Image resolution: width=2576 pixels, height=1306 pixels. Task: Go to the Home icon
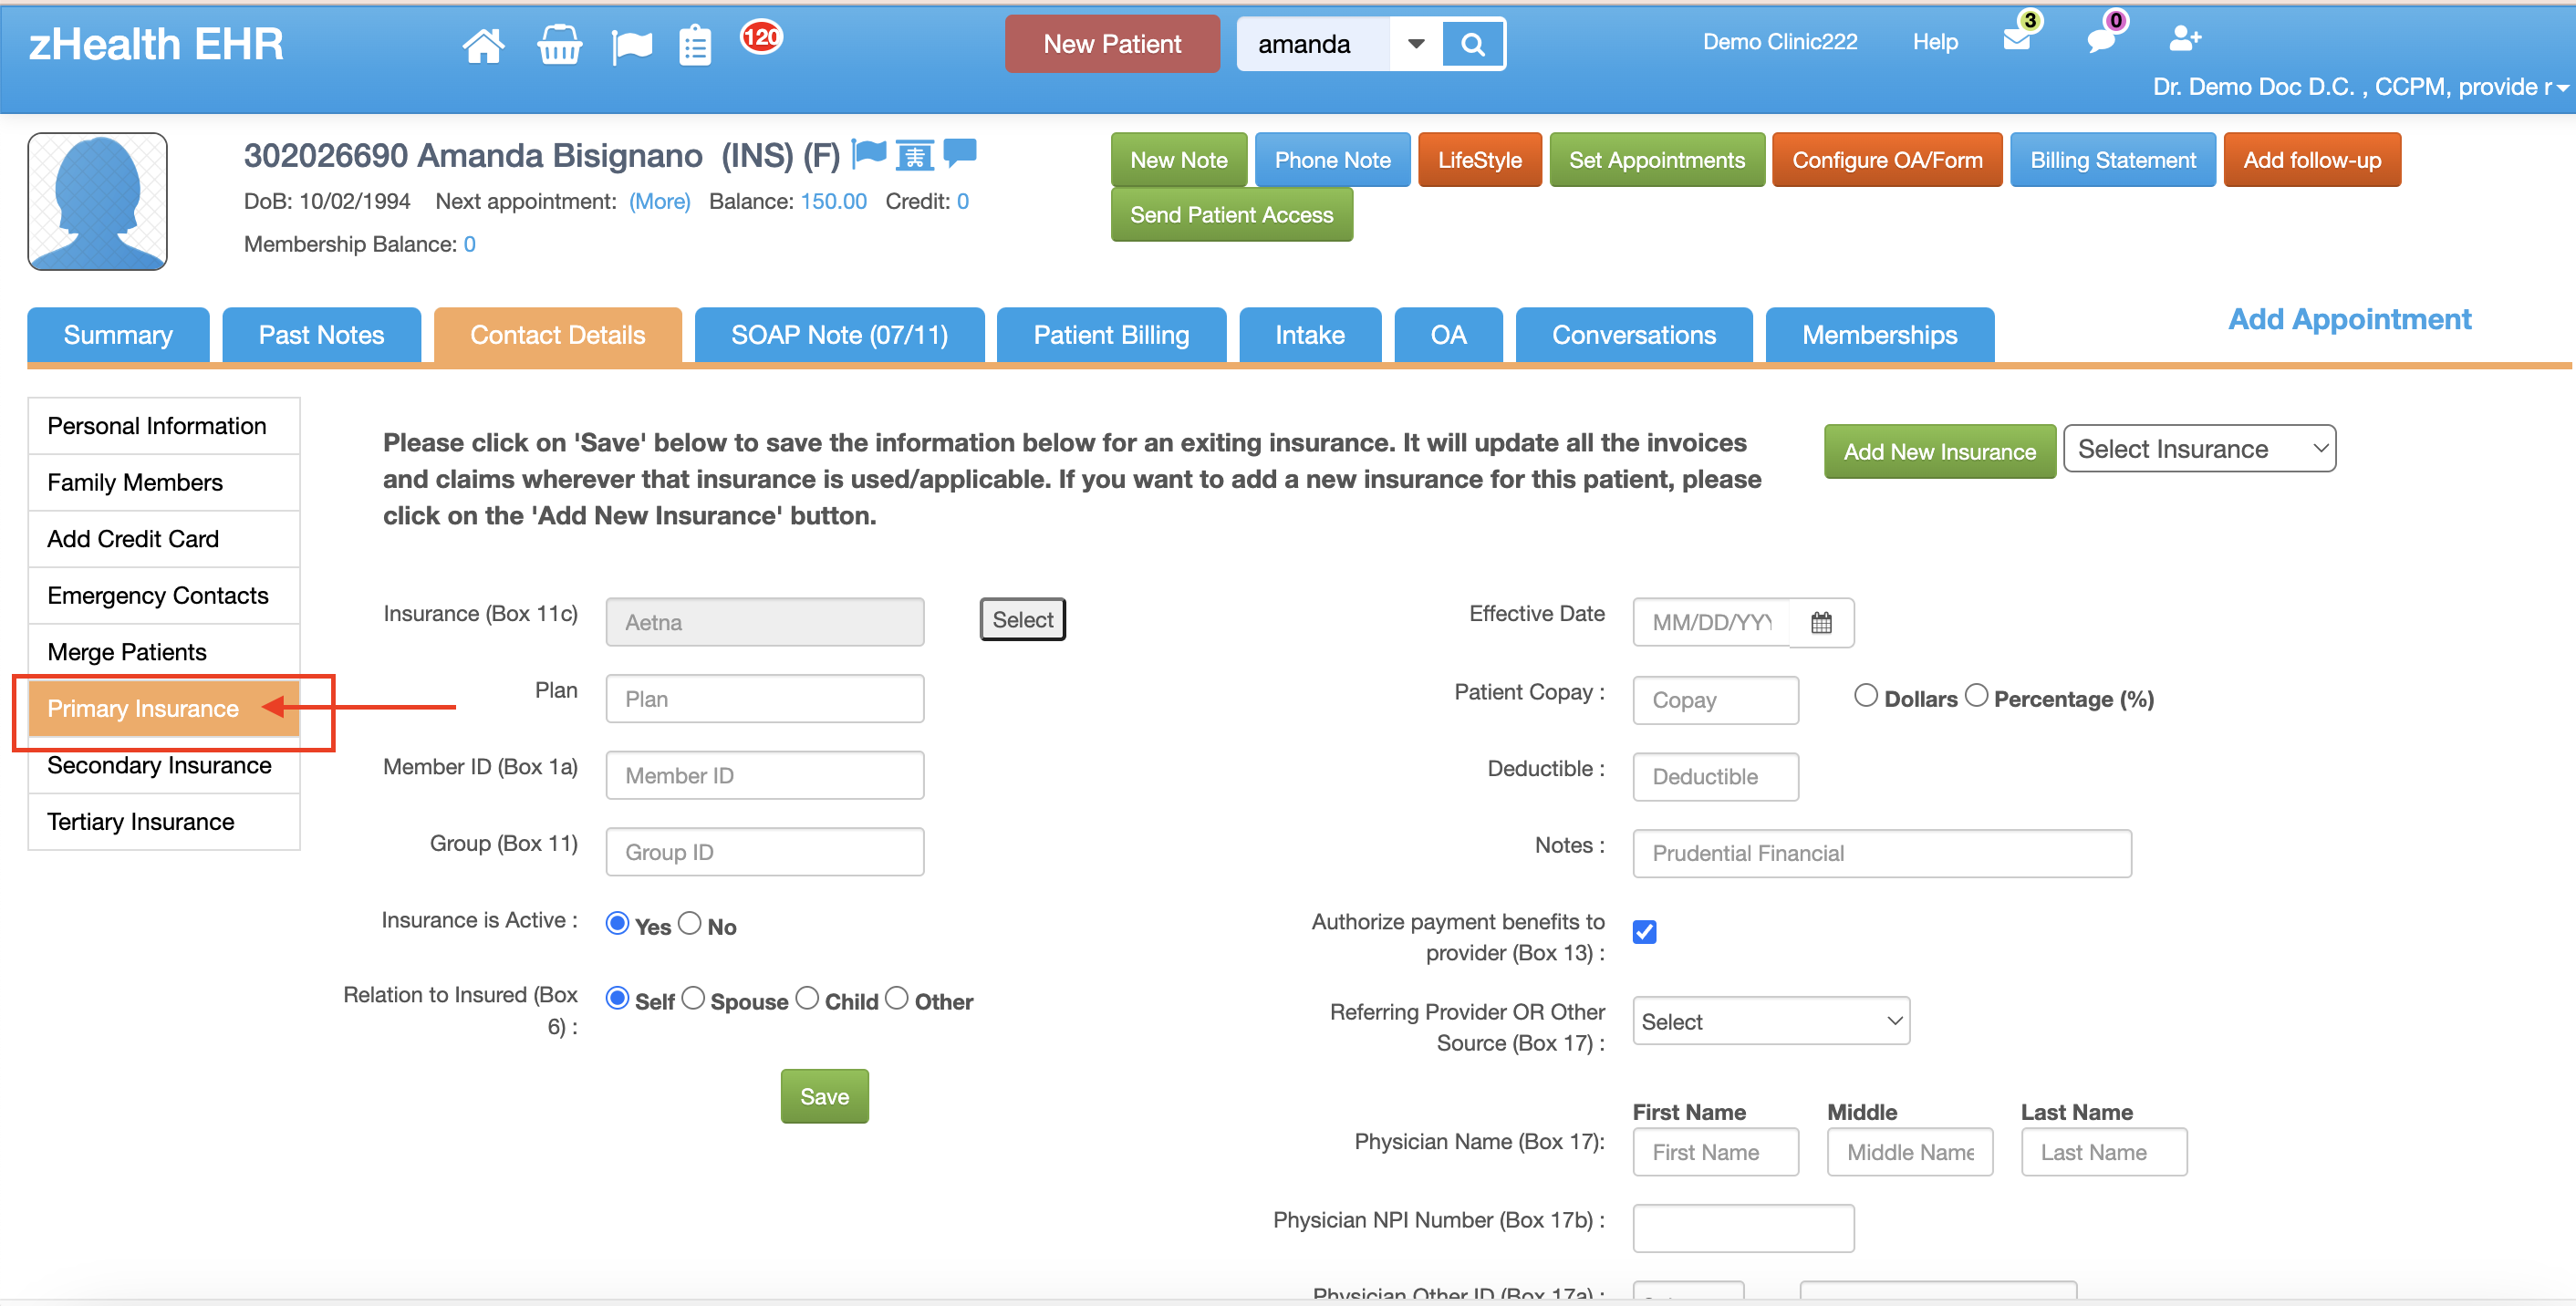(x=483, y=44)
